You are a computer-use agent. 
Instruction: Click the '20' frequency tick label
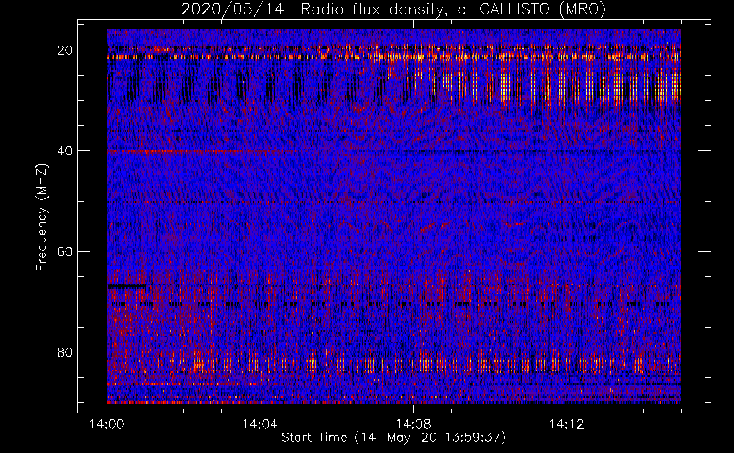click(x=65, y=50)
